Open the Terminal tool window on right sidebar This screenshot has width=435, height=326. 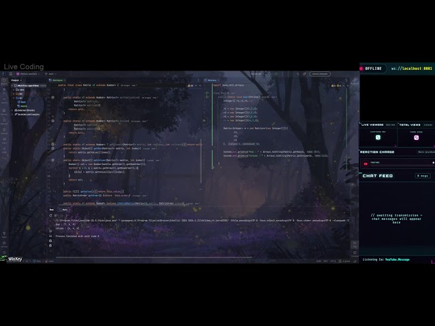[355, 253]
